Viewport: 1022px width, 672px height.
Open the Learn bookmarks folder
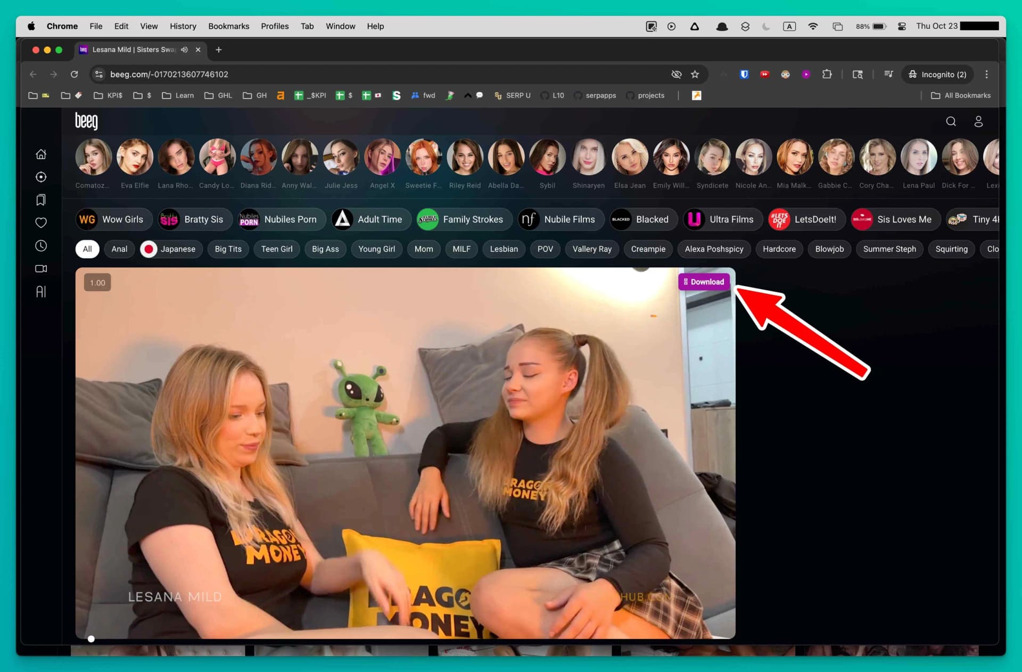(x=177, y=95)
